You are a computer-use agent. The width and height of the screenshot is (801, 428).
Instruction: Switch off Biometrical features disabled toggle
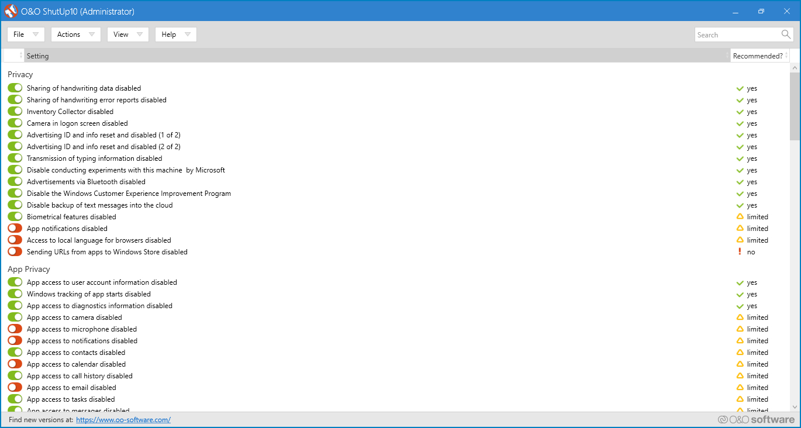coord(15,217)
